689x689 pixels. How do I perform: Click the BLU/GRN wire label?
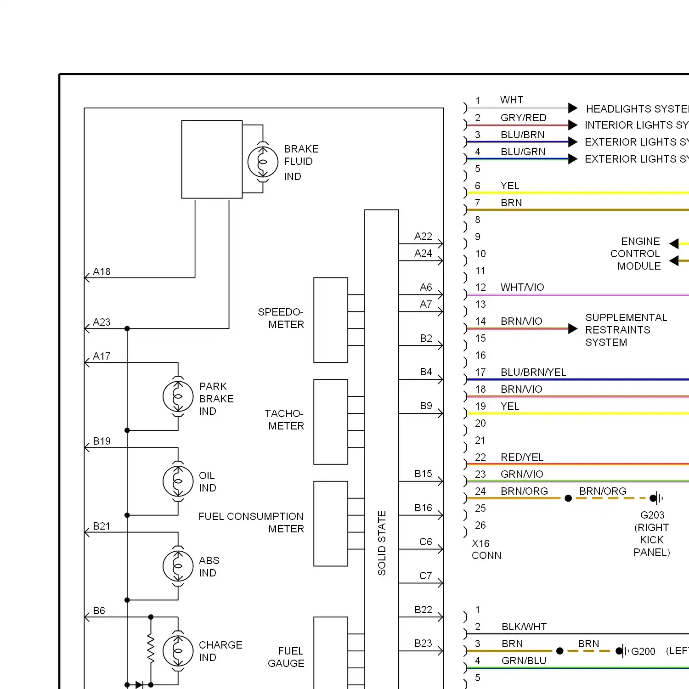click(523, 152)
